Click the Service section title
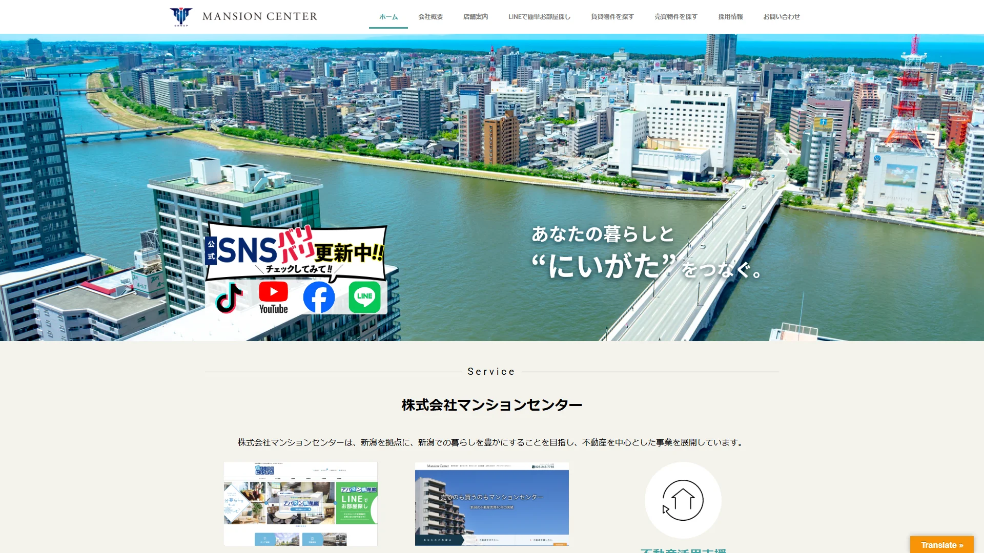984x553 pixels. [491, 372]
